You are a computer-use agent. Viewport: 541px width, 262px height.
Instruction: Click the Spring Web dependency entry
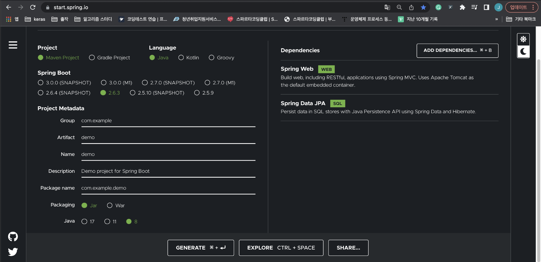390,77
